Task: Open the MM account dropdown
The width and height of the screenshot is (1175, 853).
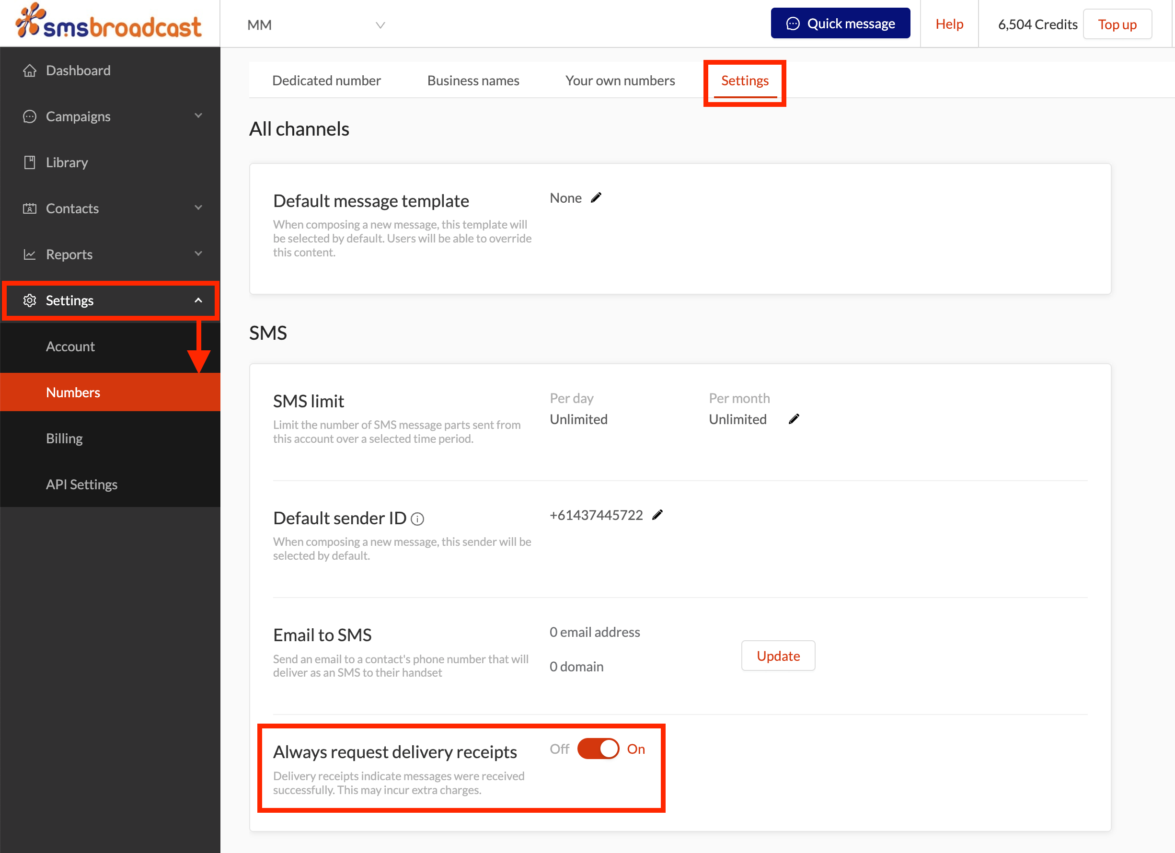Action: (x=316, y=25)
